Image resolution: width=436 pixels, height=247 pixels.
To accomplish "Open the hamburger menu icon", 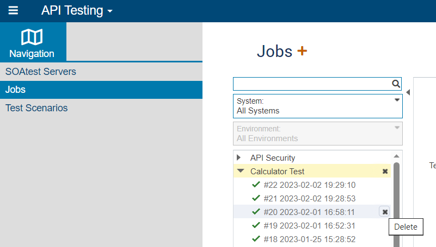I will [x=13, y=10].
